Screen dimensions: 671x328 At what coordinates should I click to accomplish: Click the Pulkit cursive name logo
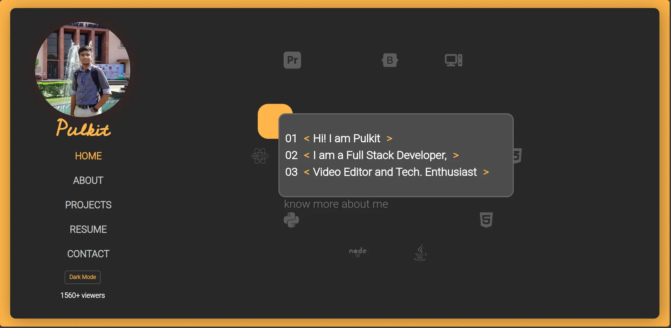click(83, 128)
